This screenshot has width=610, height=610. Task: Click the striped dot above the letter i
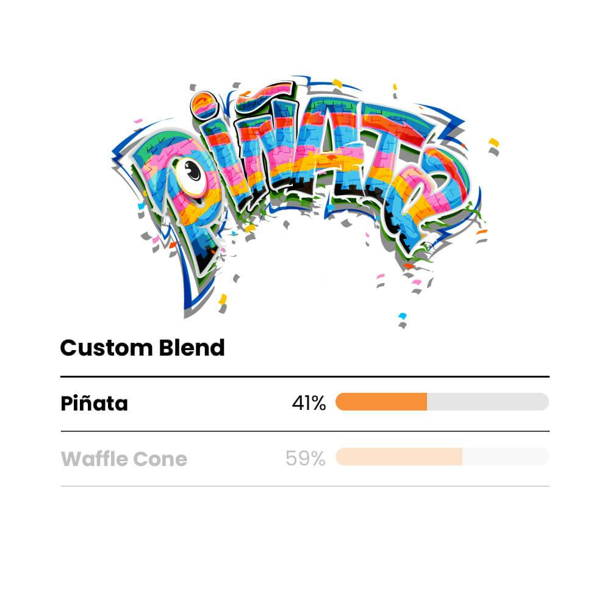[204, 104]
